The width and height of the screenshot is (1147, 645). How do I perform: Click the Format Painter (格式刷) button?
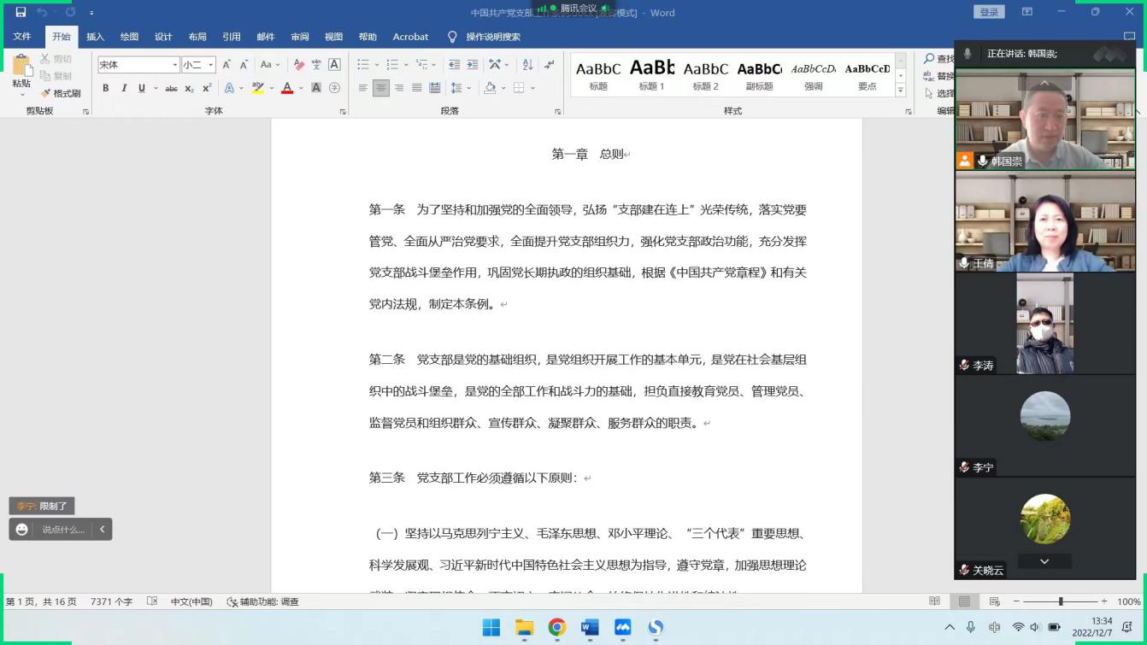(x=61, y=93)
